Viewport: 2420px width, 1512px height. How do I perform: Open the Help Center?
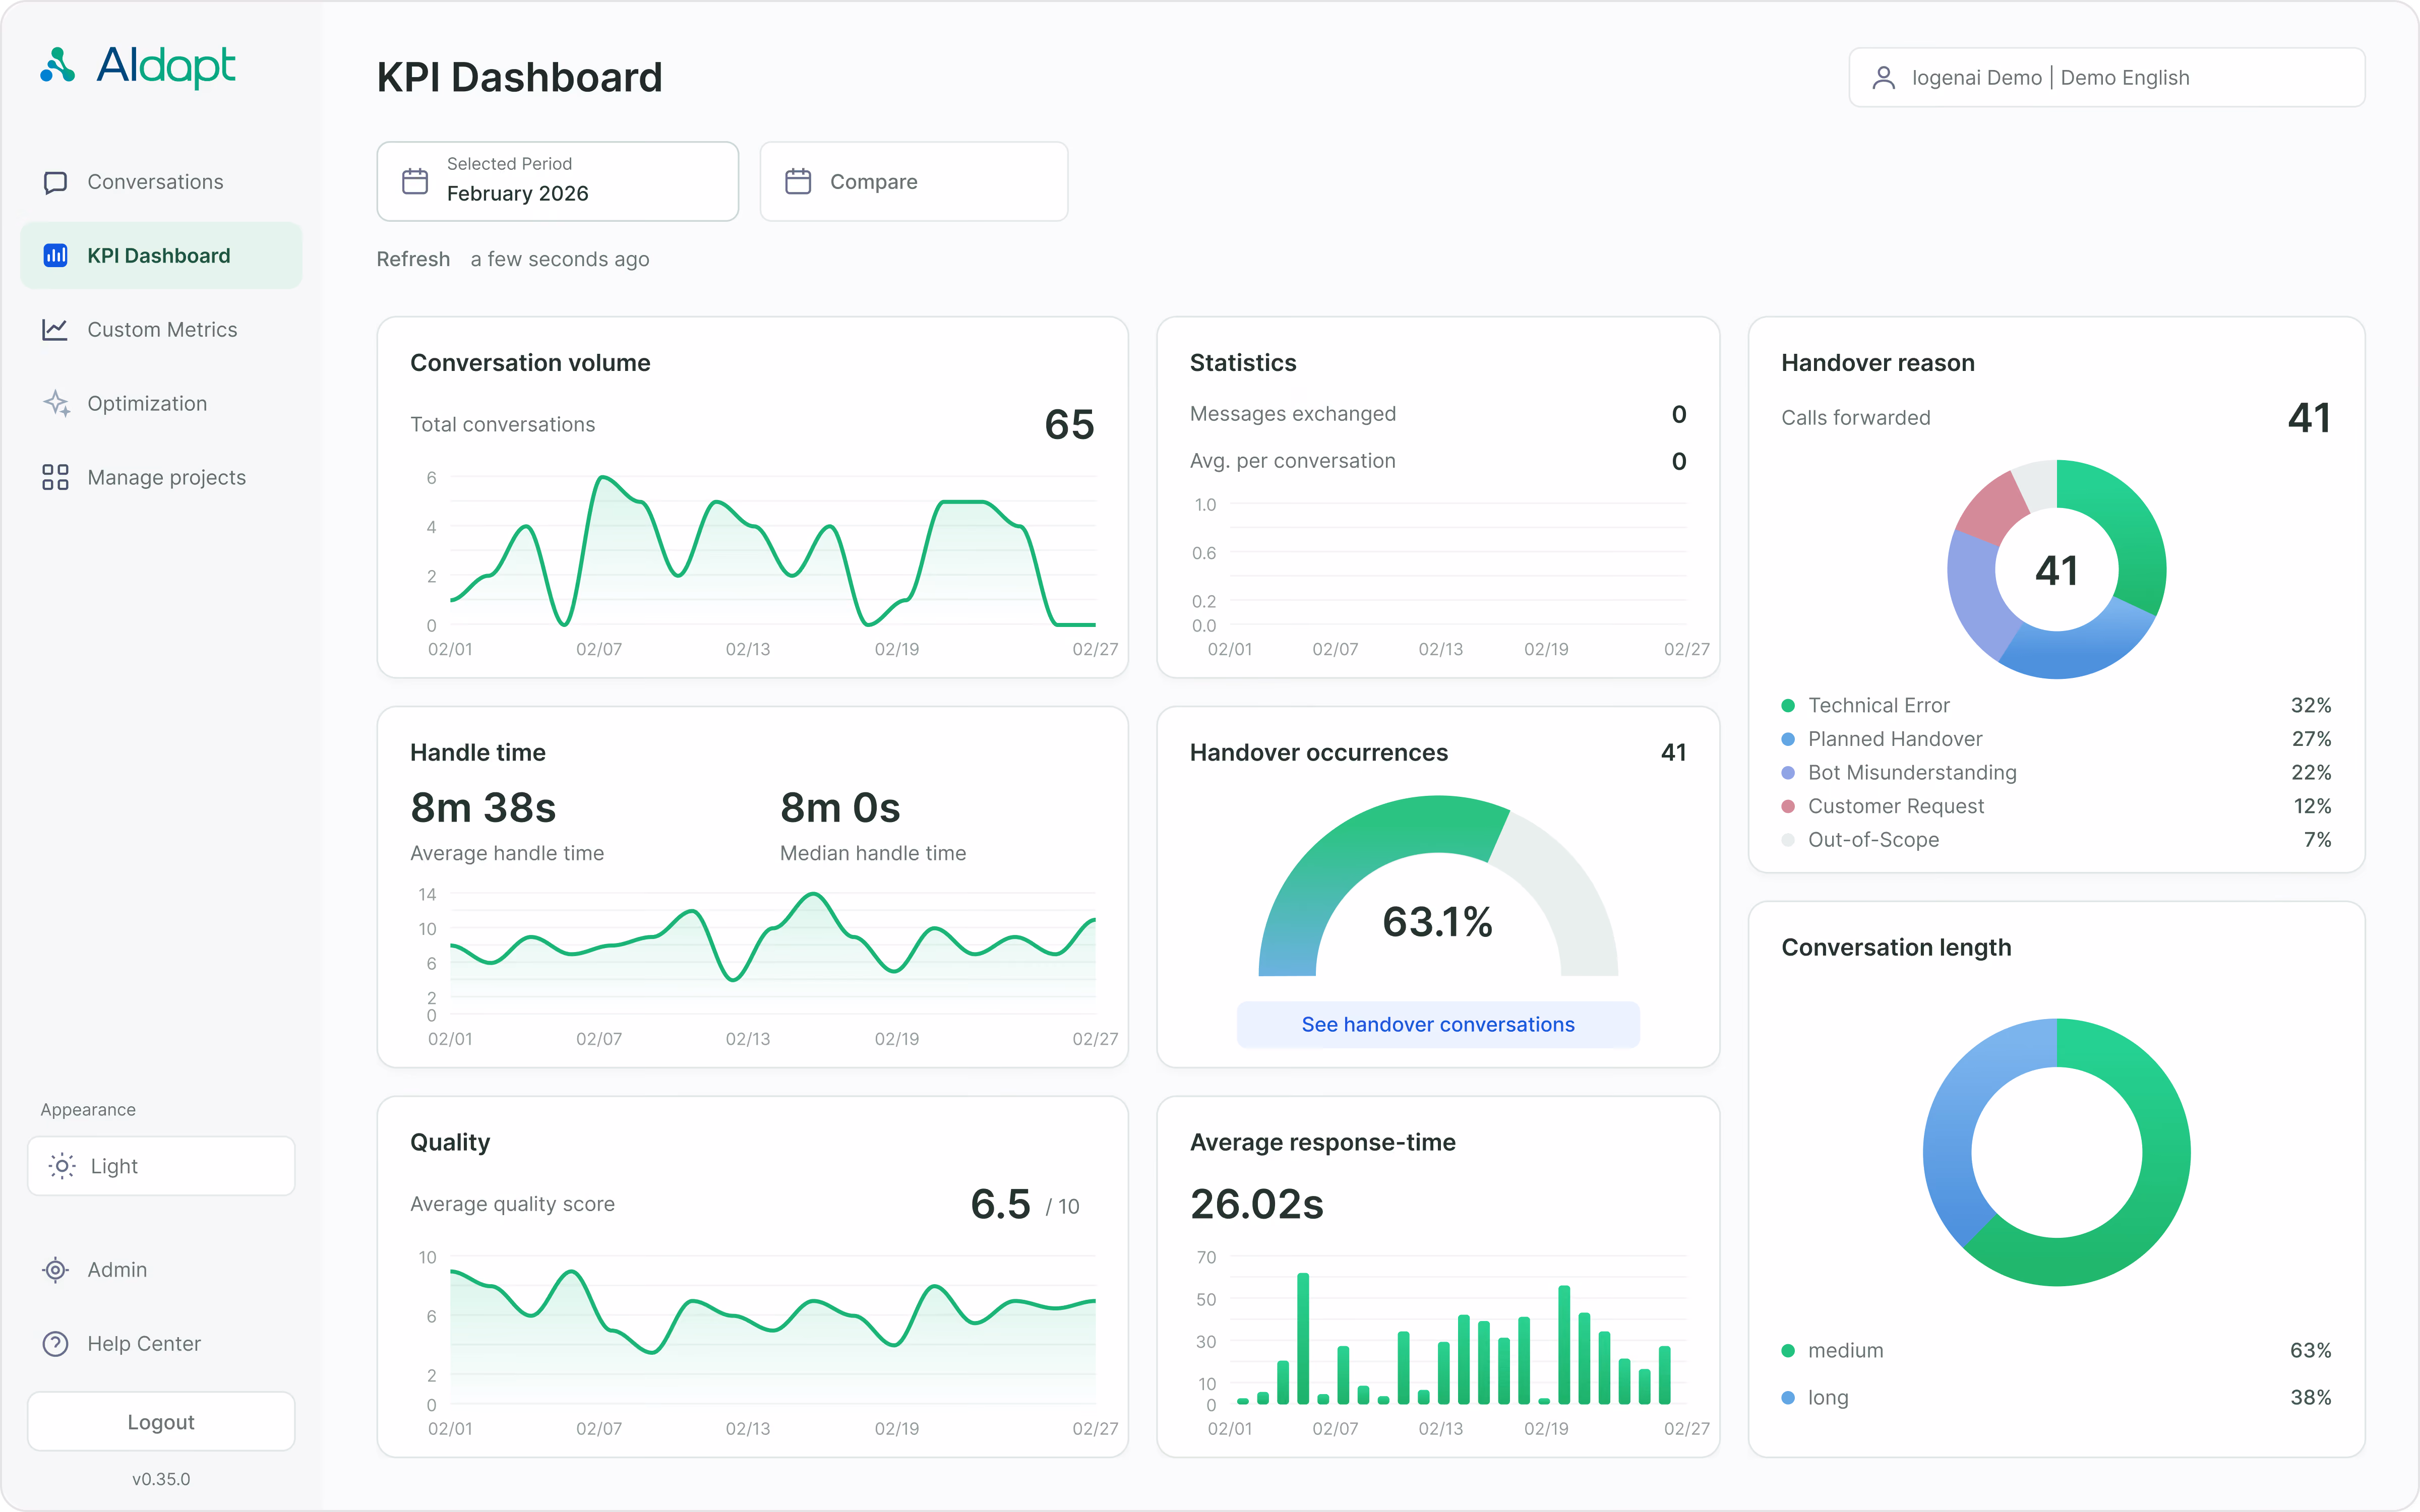(161, 1344)
